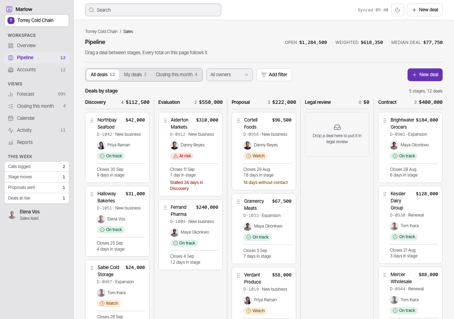Click the New deal button in the top bar
Viewport: 454px width, 319px height.
(425, 10)
